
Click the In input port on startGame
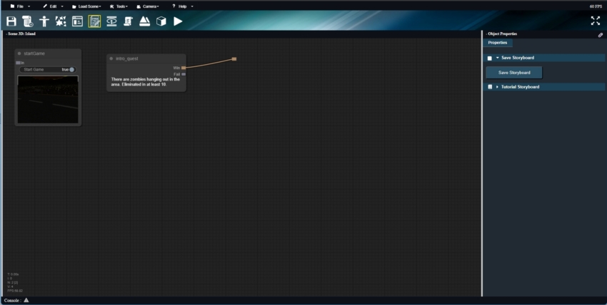(18, 63)
